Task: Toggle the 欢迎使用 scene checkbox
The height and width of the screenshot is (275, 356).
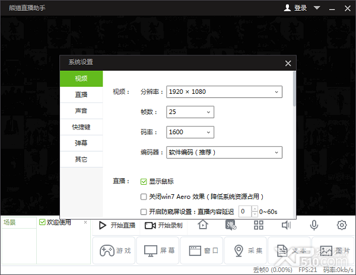Action: 42,222
